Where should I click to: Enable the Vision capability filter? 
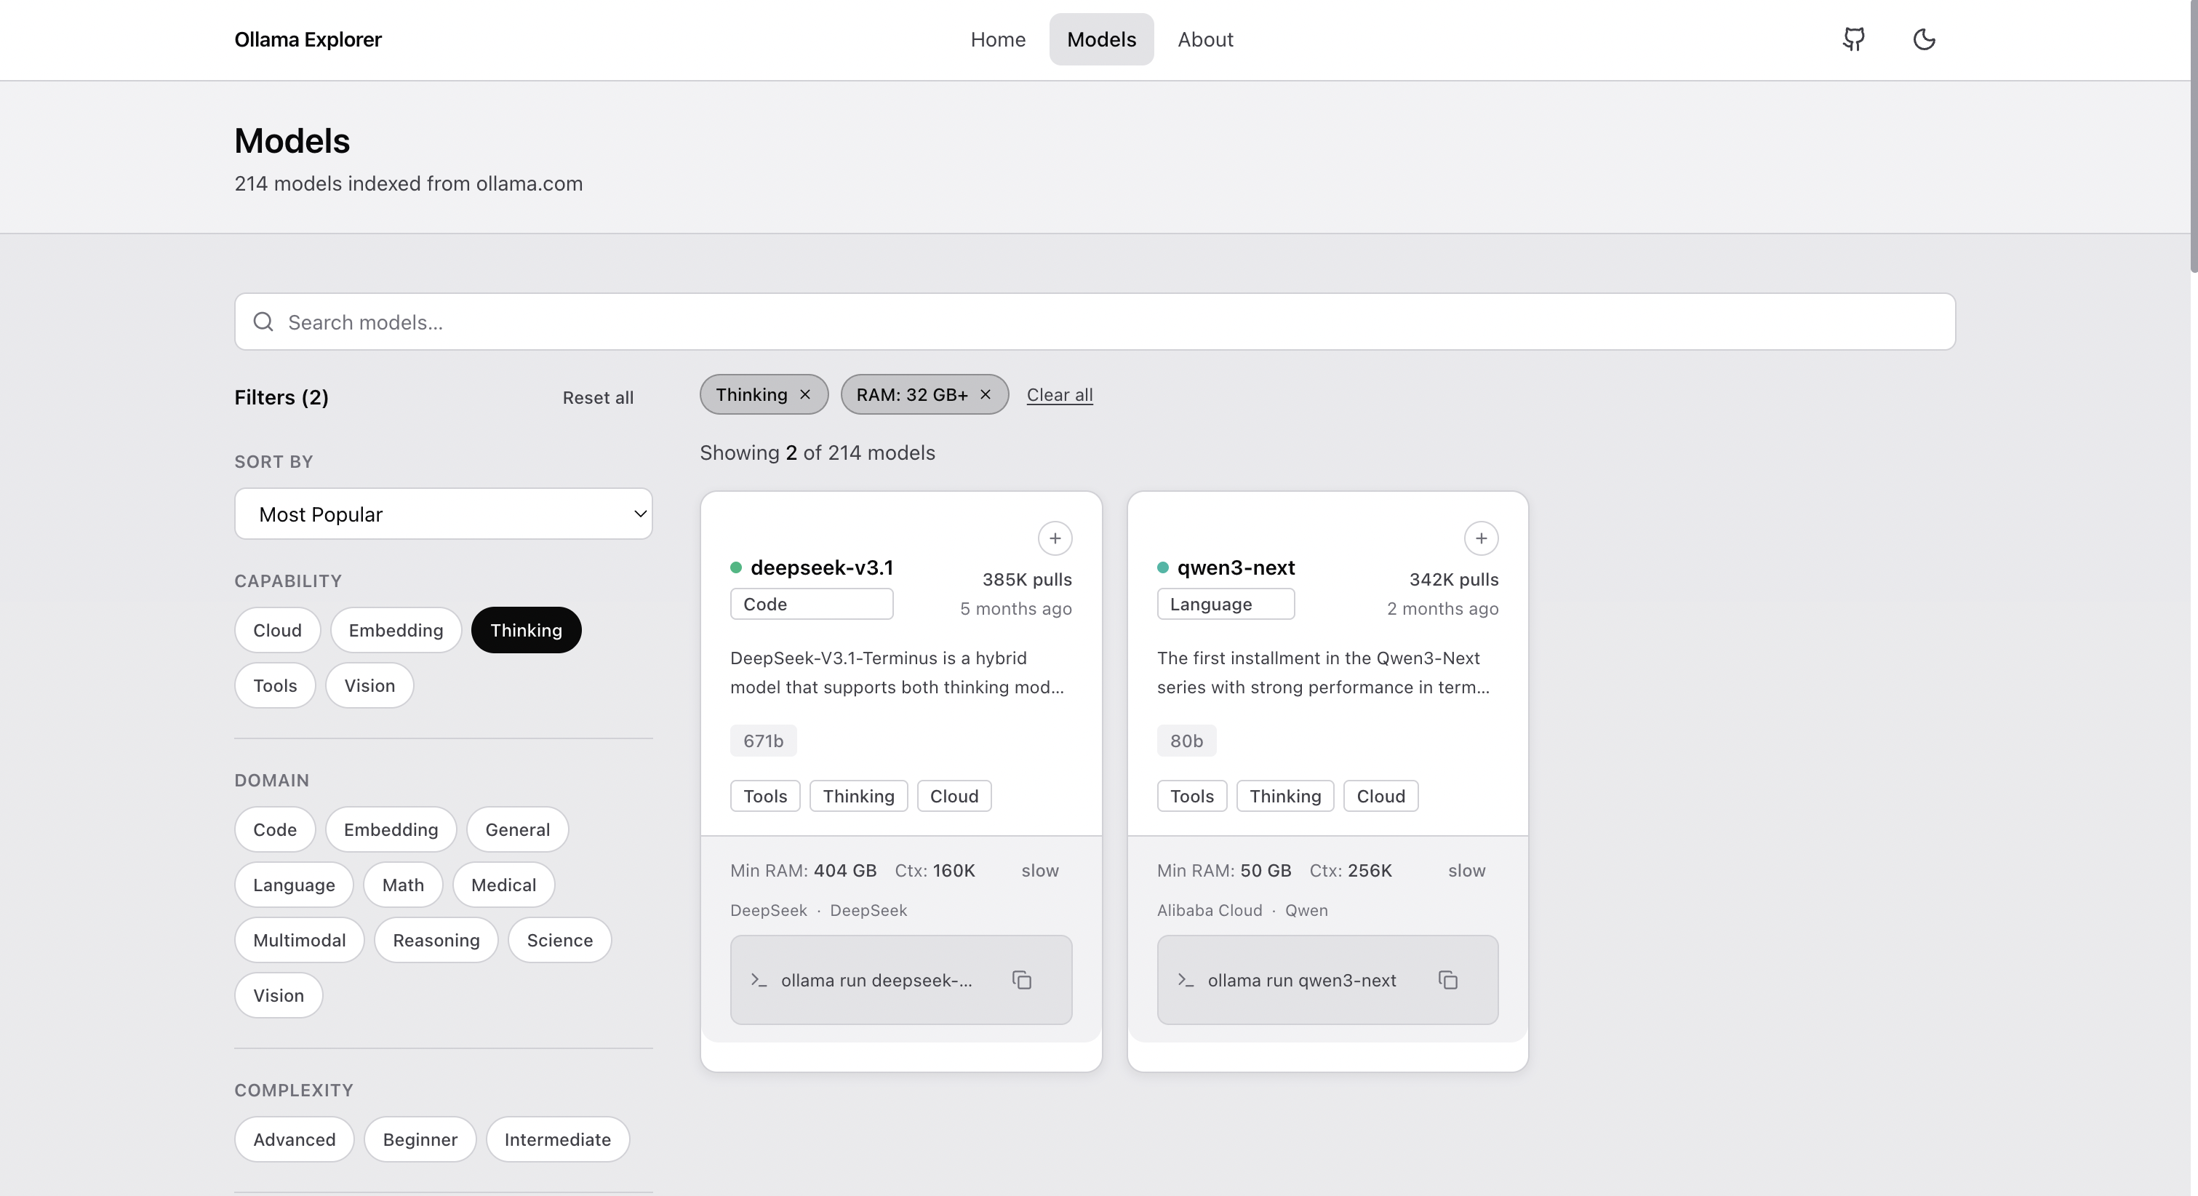(x=369, y=685)
